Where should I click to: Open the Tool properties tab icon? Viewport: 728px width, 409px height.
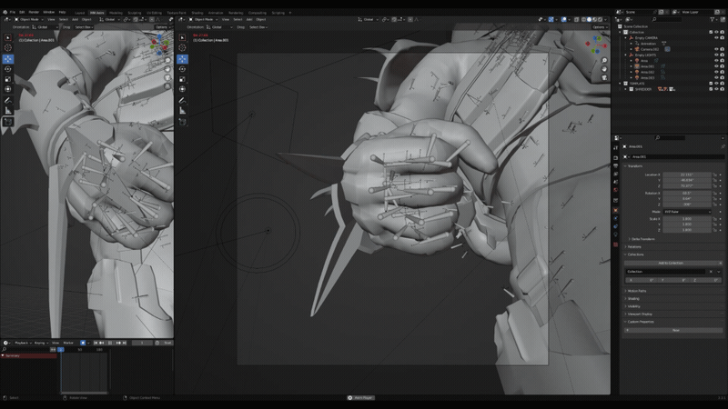coord(616,148)
